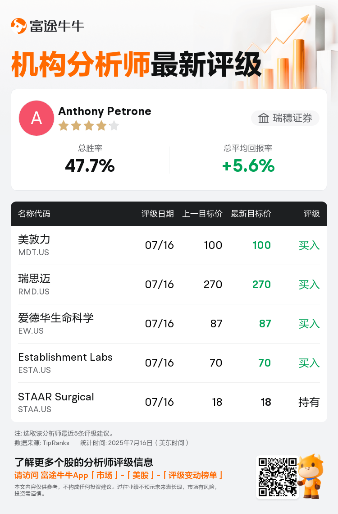Click the cartoon bull mascot
Image resolution: width=338 pixels, height=514 pixels.
click(x=311, y=476)
